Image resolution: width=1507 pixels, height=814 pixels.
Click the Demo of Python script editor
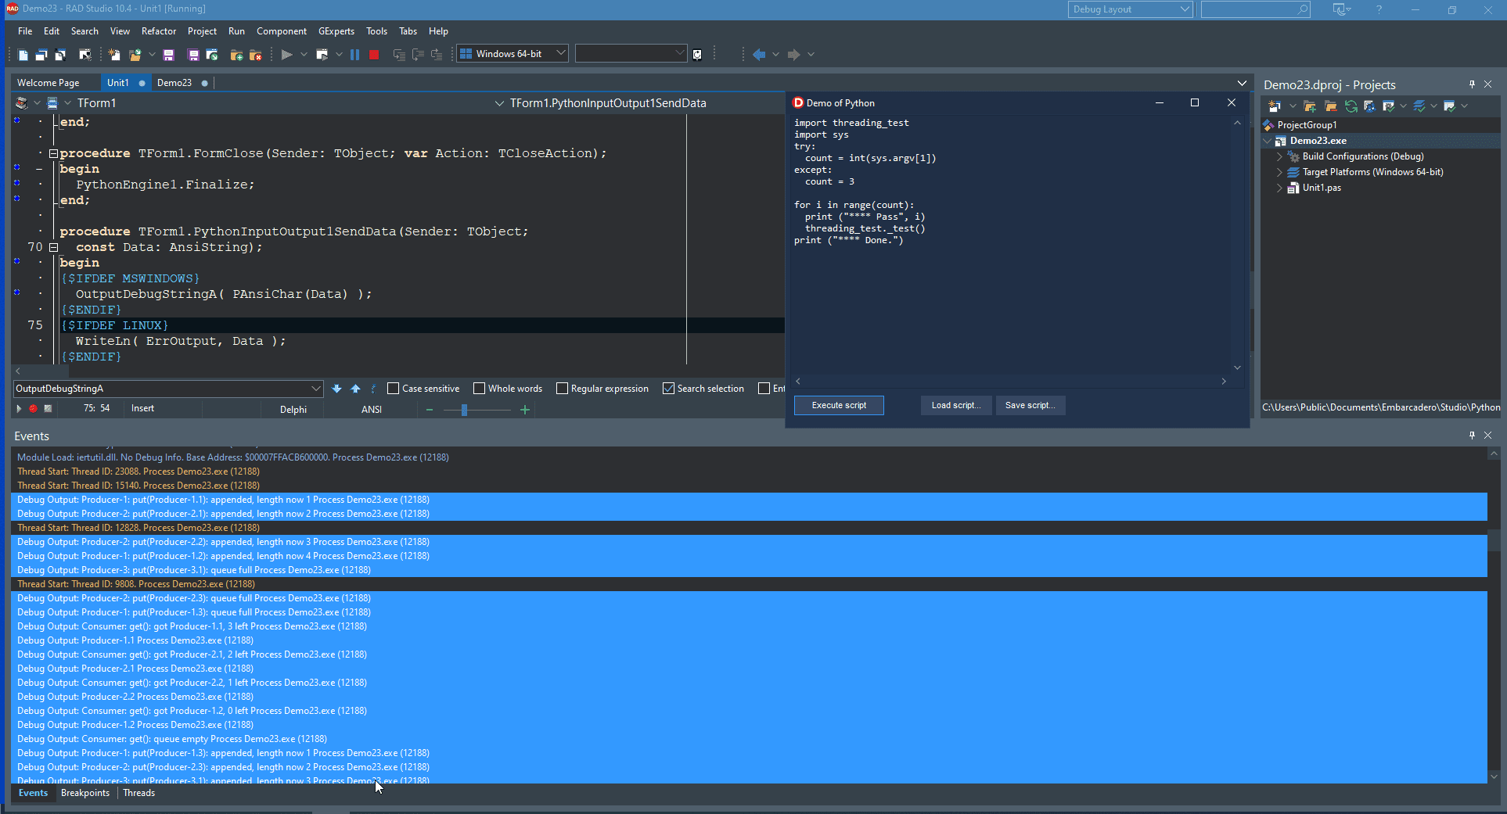[1012, 244]
